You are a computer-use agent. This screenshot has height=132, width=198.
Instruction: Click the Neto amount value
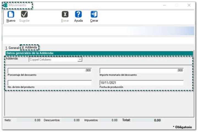[29, 120]
